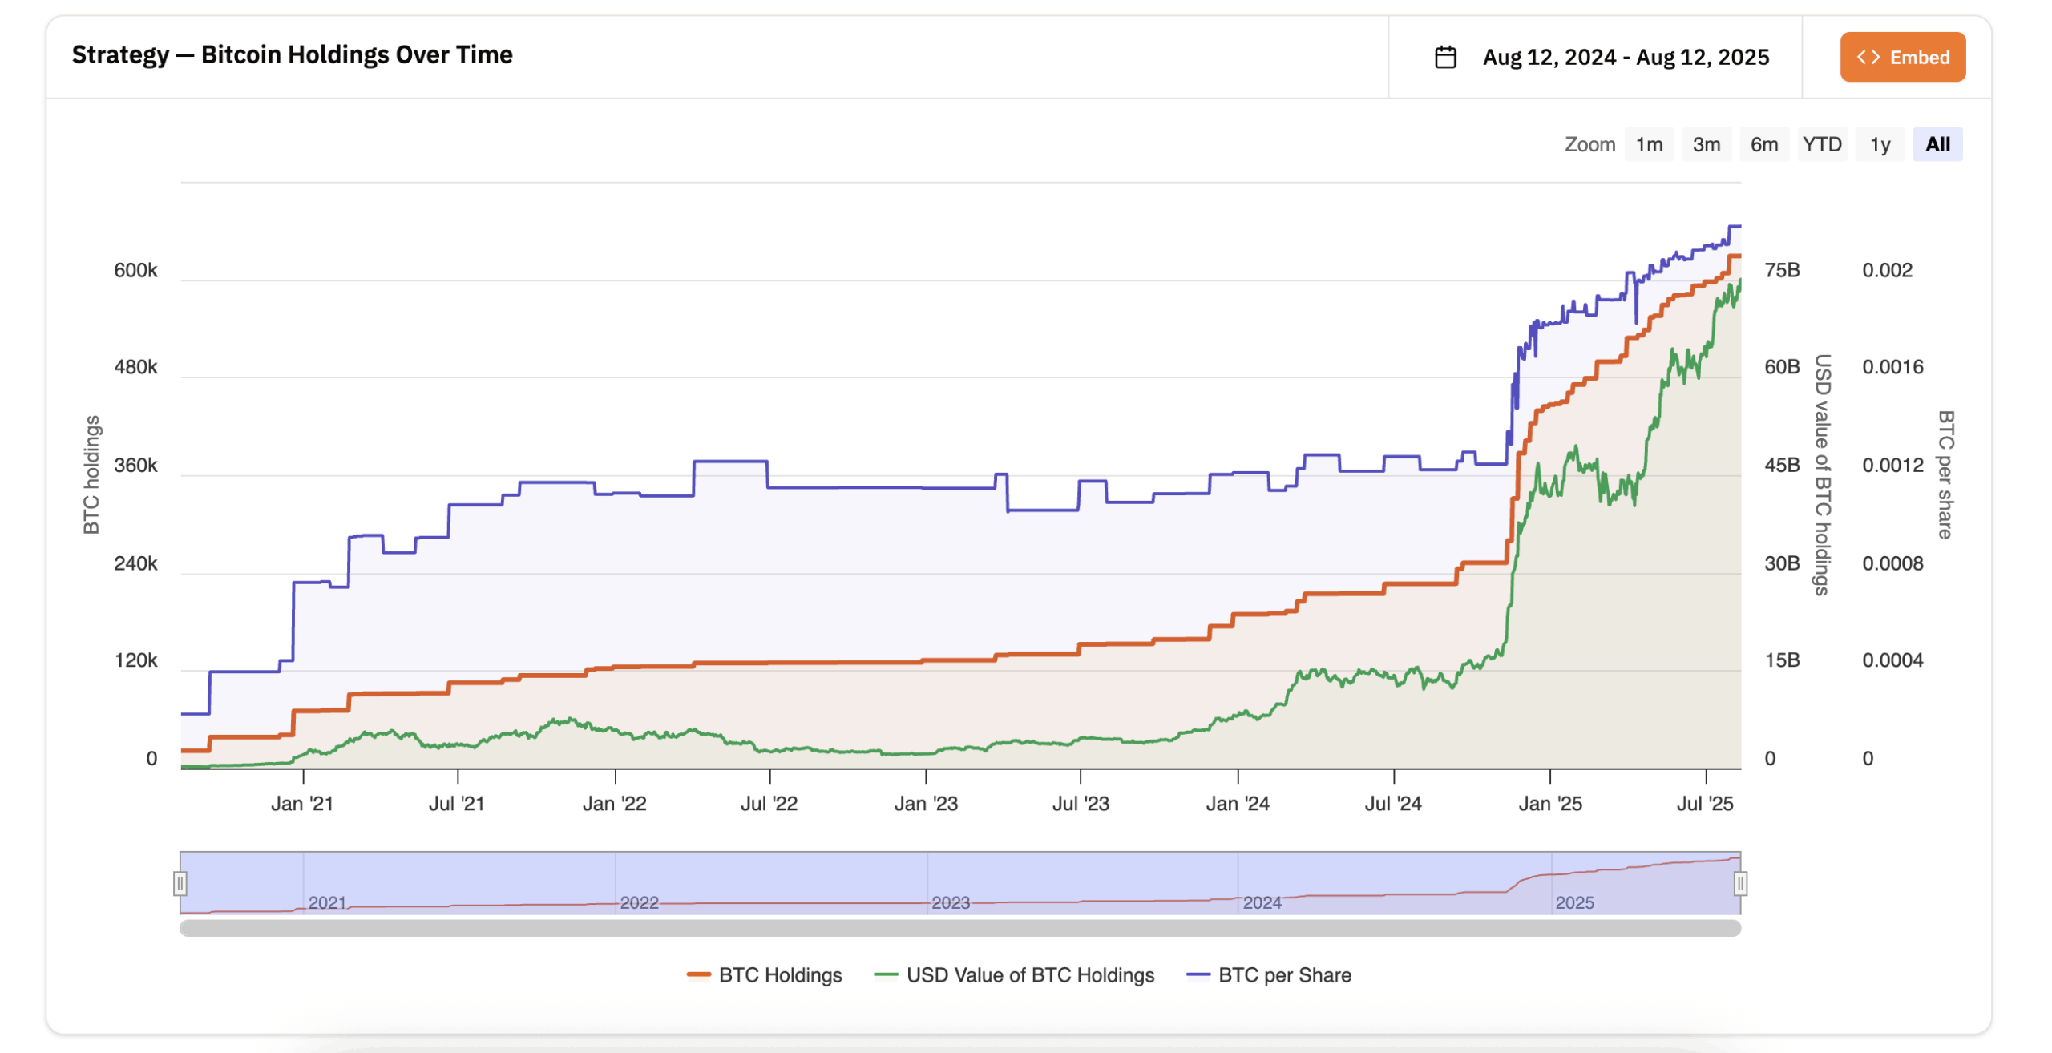
Task: Click the calendar icon beside date range
Action: point(1444,57)
